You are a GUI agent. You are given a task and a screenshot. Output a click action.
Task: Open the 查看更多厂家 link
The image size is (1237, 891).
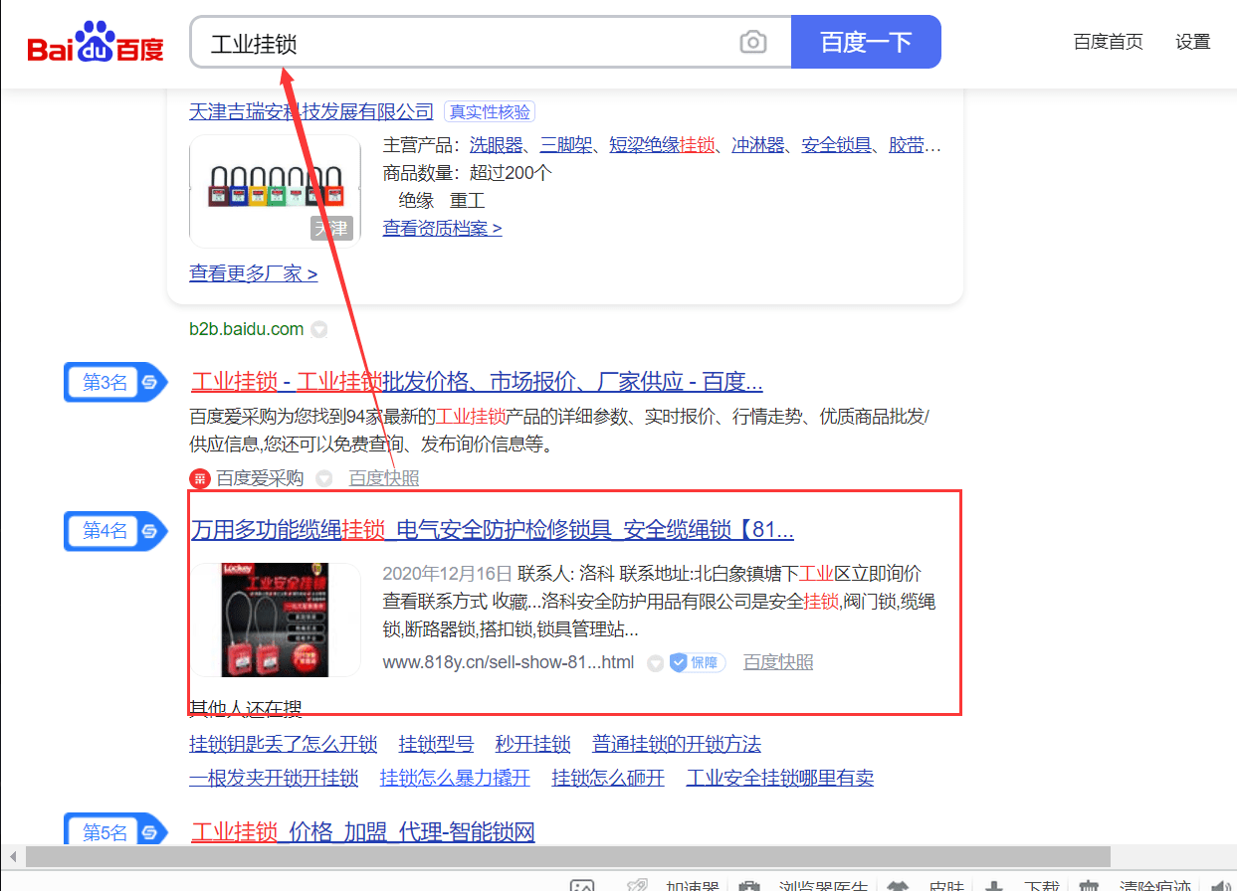click(254, 272)
